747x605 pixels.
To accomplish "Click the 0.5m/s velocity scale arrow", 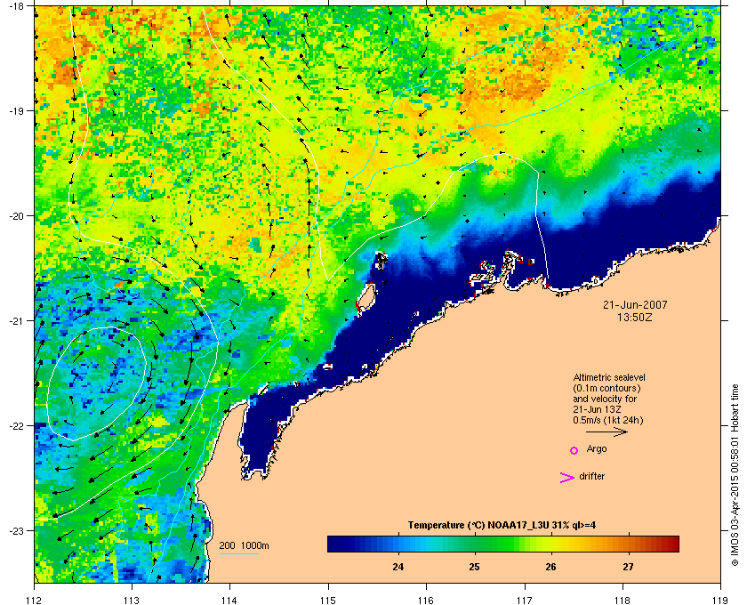I will (x=606, y=432).
